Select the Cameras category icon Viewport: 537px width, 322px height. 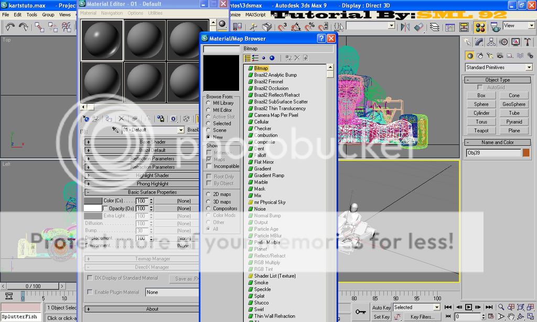[500, 55]
